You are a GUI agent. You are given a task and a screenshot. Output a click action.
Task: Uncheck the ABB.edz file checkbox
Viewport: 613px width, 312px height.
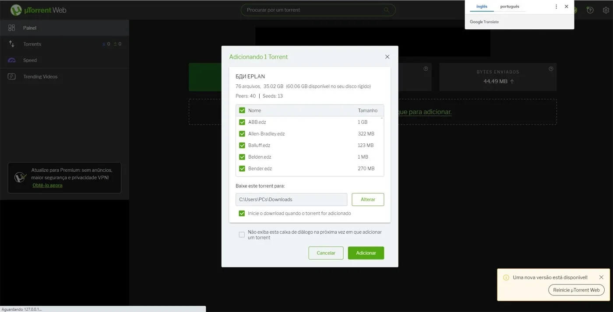pos(242,122)
